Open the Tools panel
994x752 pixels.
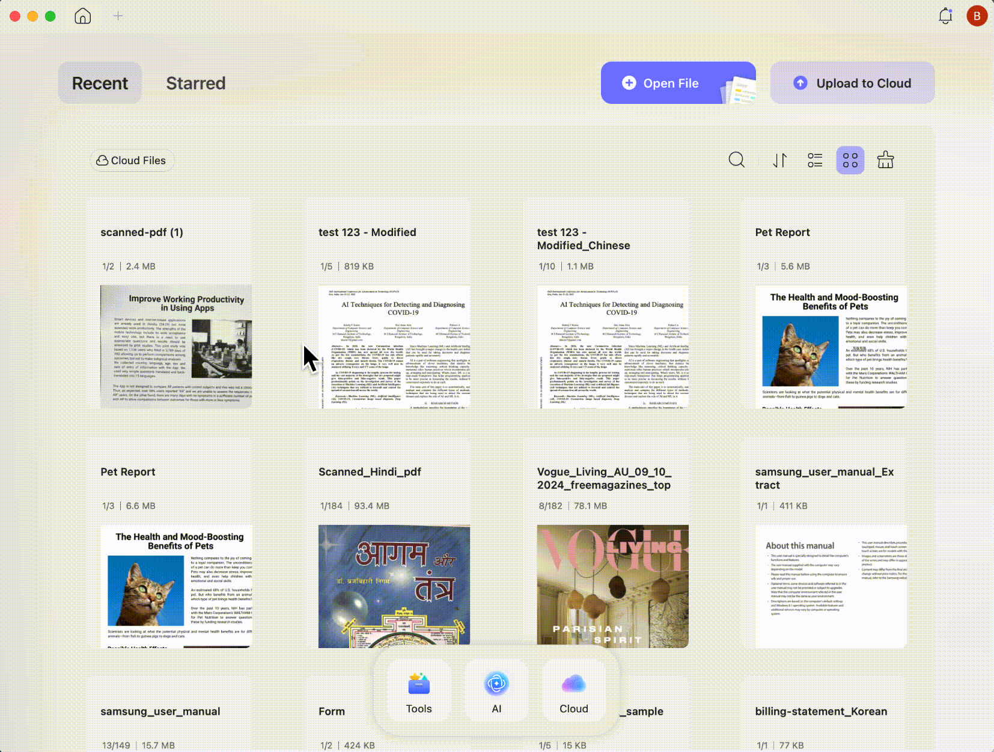coord(419,691)
